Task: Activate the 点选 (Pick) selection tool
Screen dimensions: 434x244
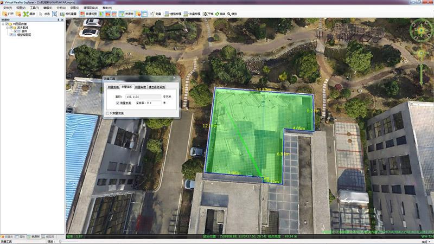Action: (43, 14)
